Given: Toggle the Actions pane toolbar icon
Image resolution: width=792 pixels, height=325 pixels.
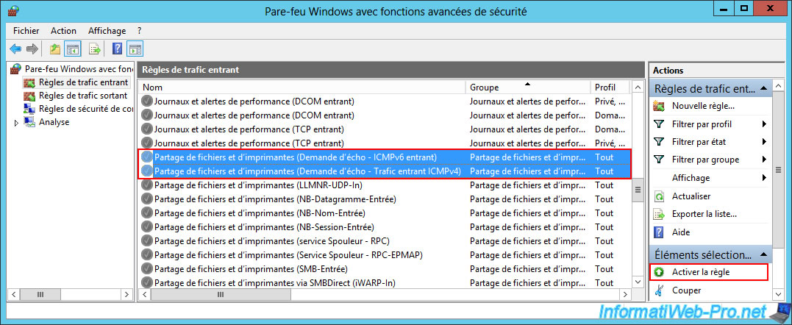Looking at the screenshot, I should coord(135,49).
